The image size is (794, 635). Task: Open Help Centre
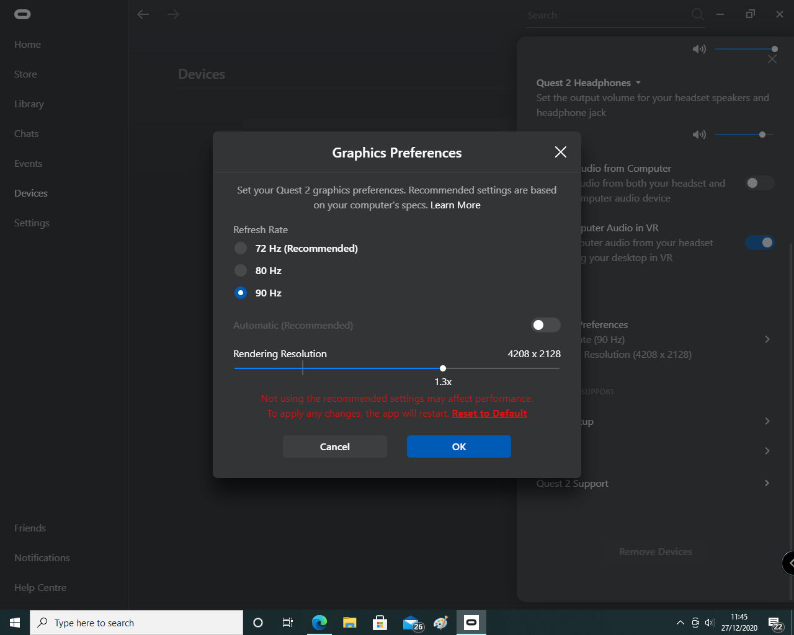coord(40,588)
